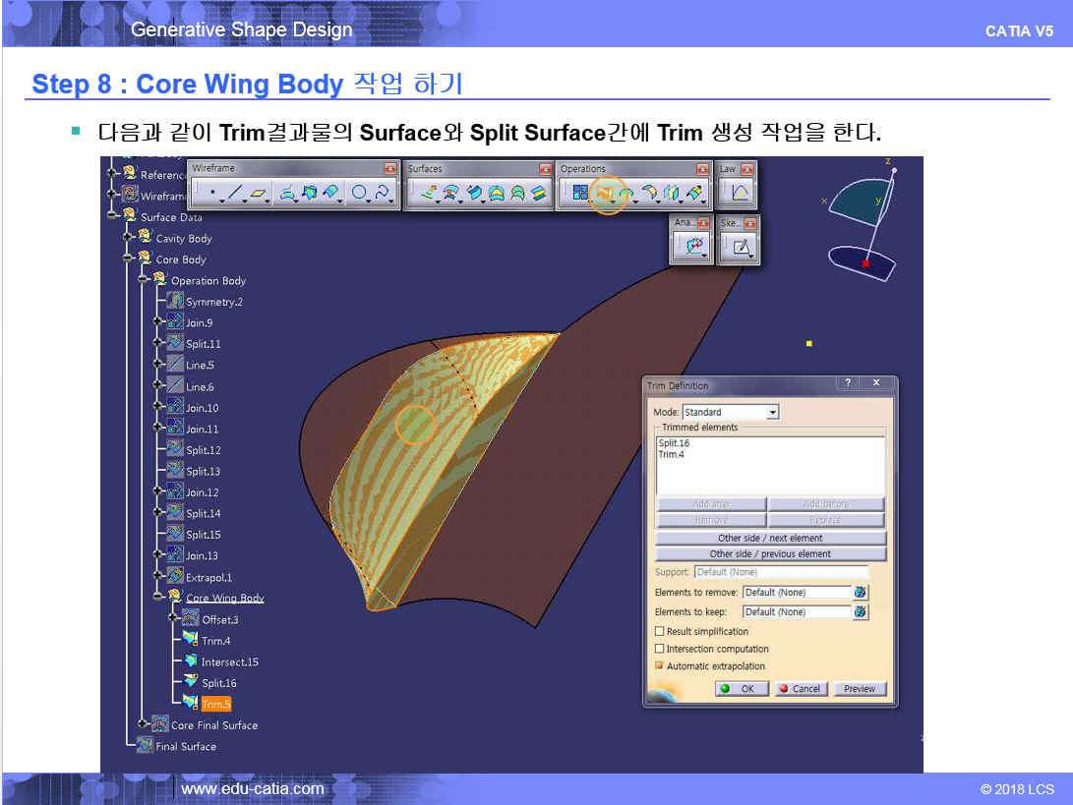This screenshot has width=1073, height=805.
Task: Expand Core Final Surface node
Action: tap(144, 725)
